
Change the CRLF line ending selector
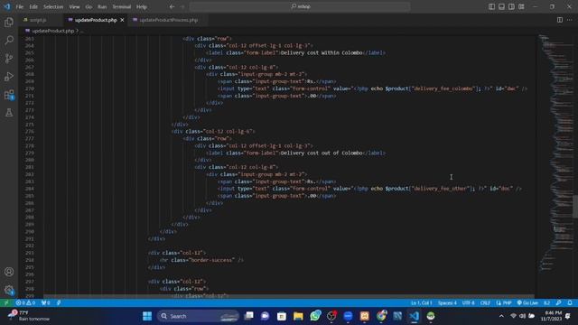485,303
